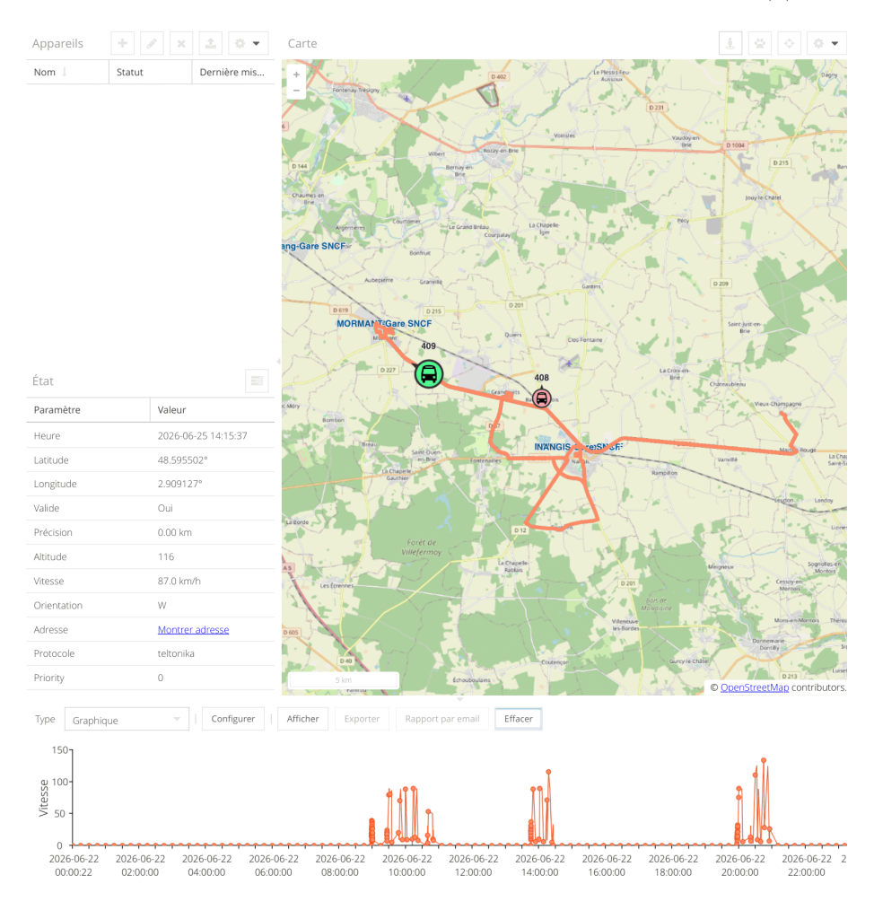The height and width of the screenshot is (919, 874).
Task: Click the Valeur column header
Action: (213, 409)
